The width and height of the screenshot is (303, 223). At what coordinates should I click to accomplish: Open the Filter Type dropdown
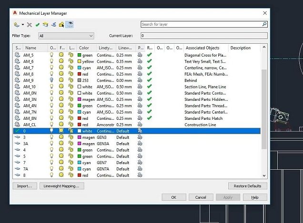click(66, 36)
